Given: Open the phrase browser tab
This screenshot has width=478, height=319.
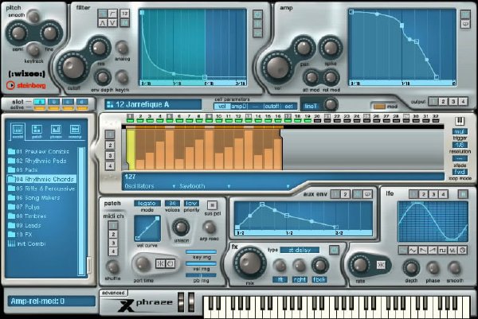Looking at the screenshot, I should point(56,131).
